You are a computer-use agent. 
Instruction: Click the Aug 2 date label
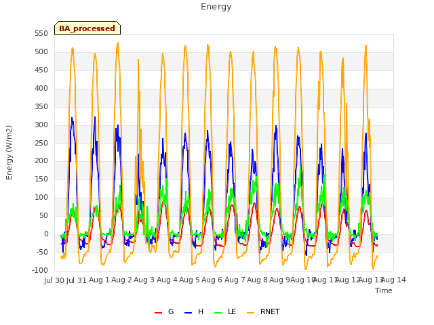[121, 280]
